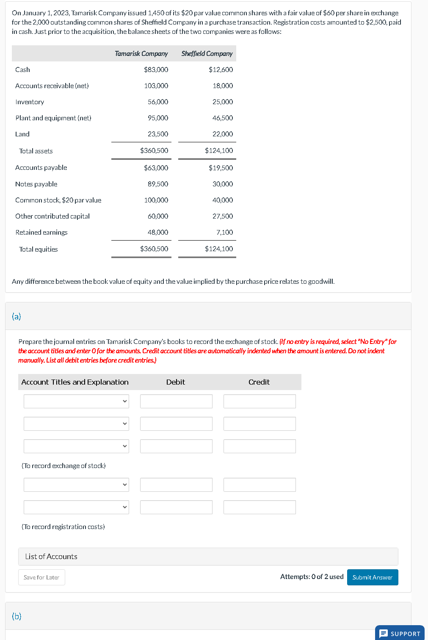Click the Credit field for registration costs entry
The image size is (428, 640).
point(259,485)
